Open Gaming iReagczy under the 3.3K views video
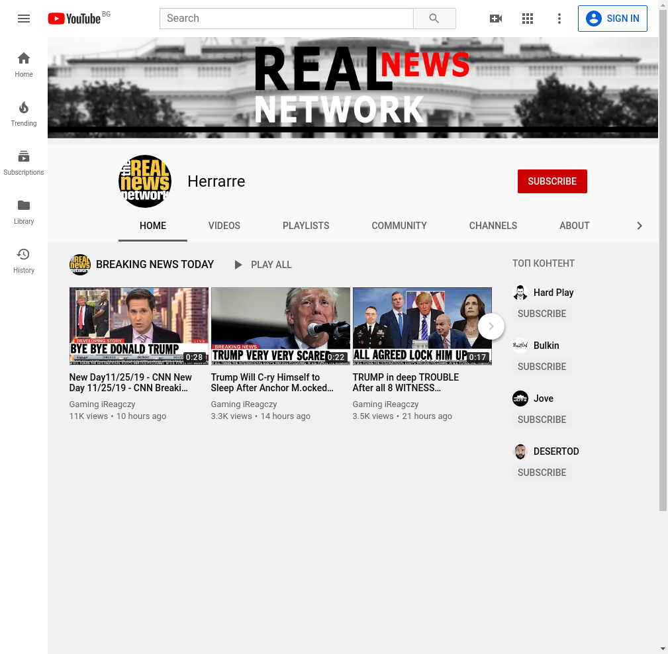The image size is (668, 654). (244, 404)
